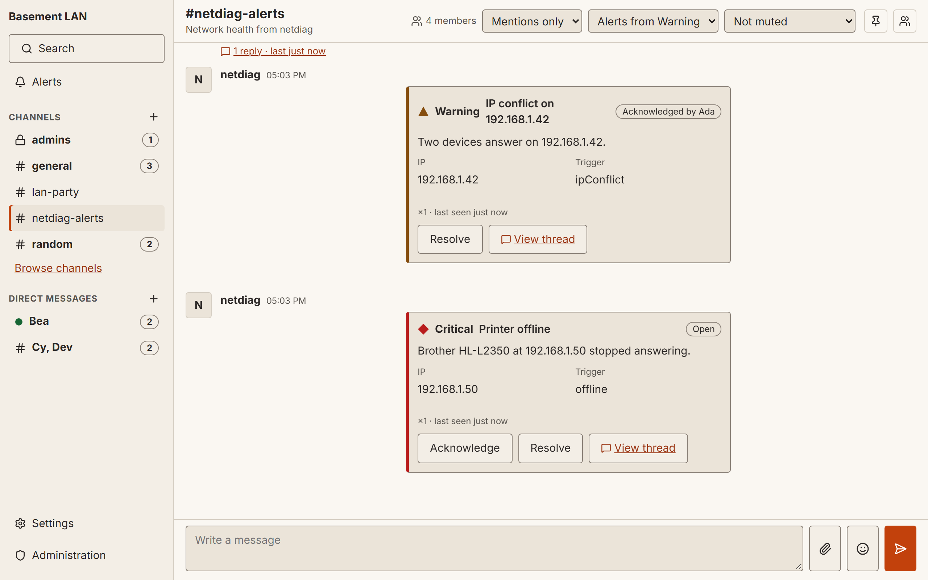Switch to the random channel
The height and width of the screenshot is (580, 928).
coord(86,244)
